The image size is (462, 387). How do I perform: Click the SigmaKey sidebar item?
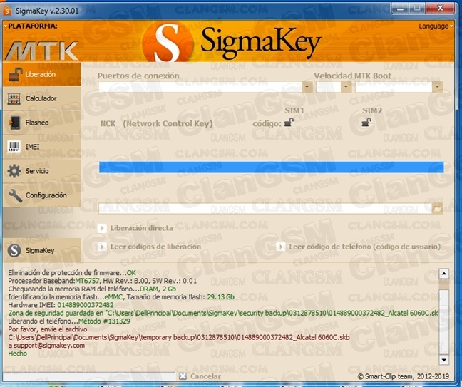click(41, 250)
